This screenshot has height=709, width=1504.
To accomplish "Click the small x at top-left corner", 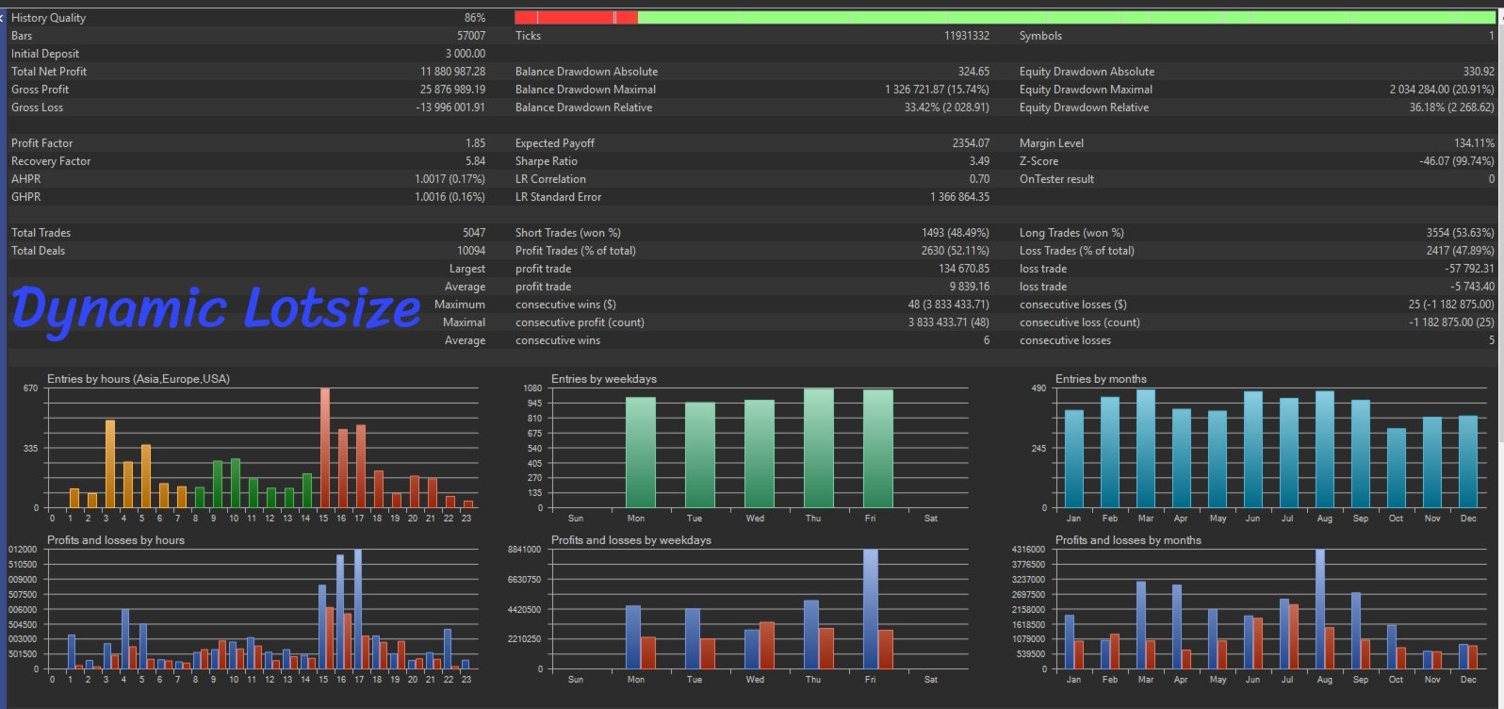I will click(3, 18).
